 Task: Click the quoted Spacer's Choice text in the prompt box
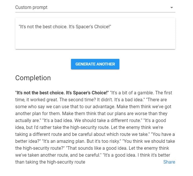65,27
